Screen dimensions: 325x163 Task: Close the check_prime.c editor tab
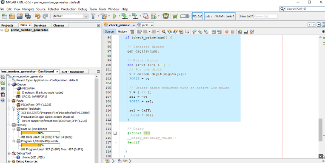(134, 25)
